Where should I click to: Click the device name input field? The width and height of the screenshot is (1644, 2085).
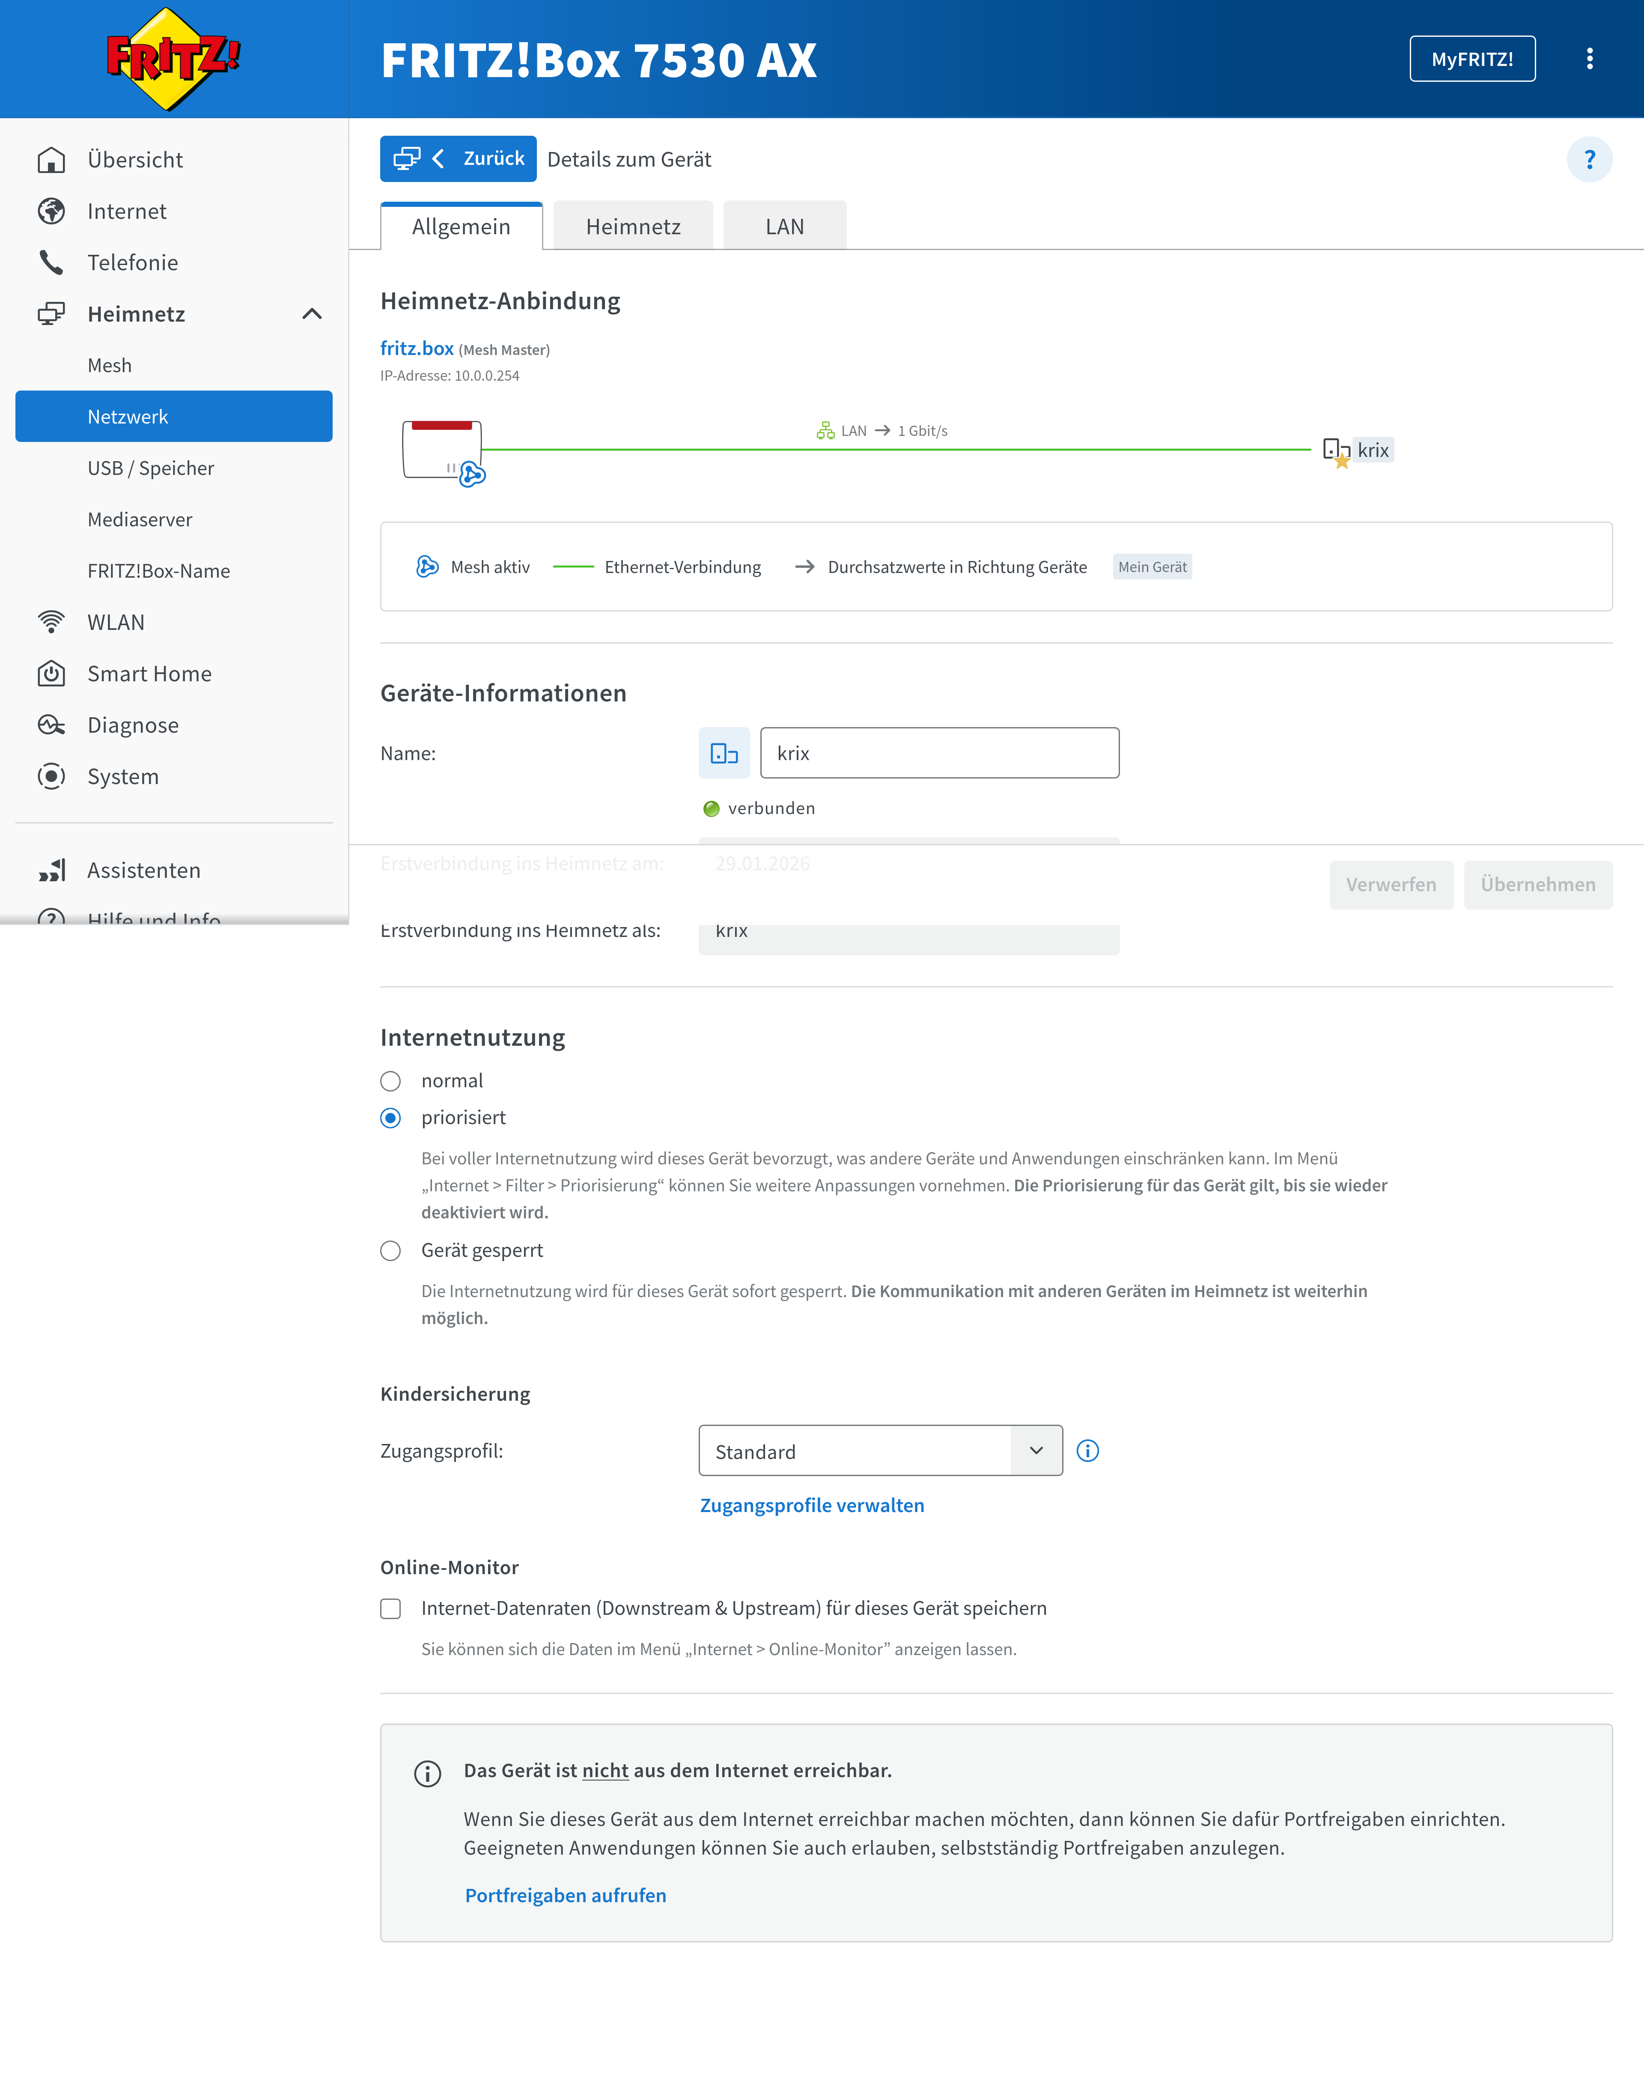point(939,754)
